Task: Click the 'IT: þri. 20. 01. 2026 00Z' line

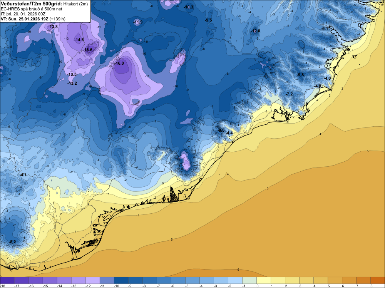Action: pyautogui.click(x=23, y=14)
